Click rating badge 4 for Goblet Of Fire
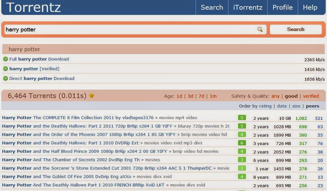This screenshot has width=327, height=191. 242,177
